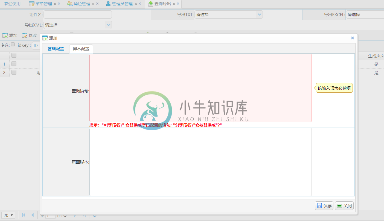384x221 pixels.
Task: Click the red 提示 hint text
Action: (x=156, y=125)
